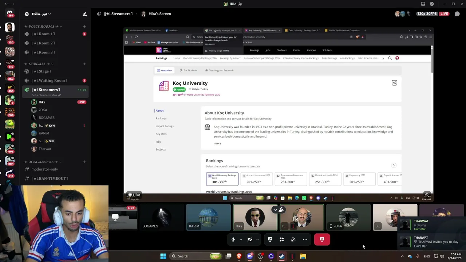Click share icon on Koç University card
Viewport: 466px width, 262px height.
(x=394, y=83)
